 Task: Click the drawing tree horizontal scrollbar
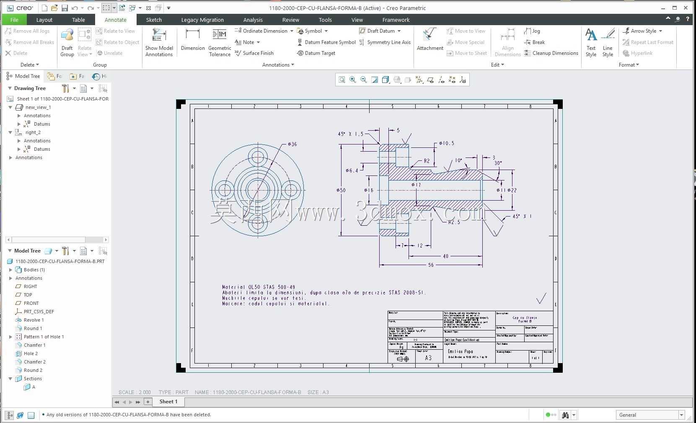tap(57, 240)
